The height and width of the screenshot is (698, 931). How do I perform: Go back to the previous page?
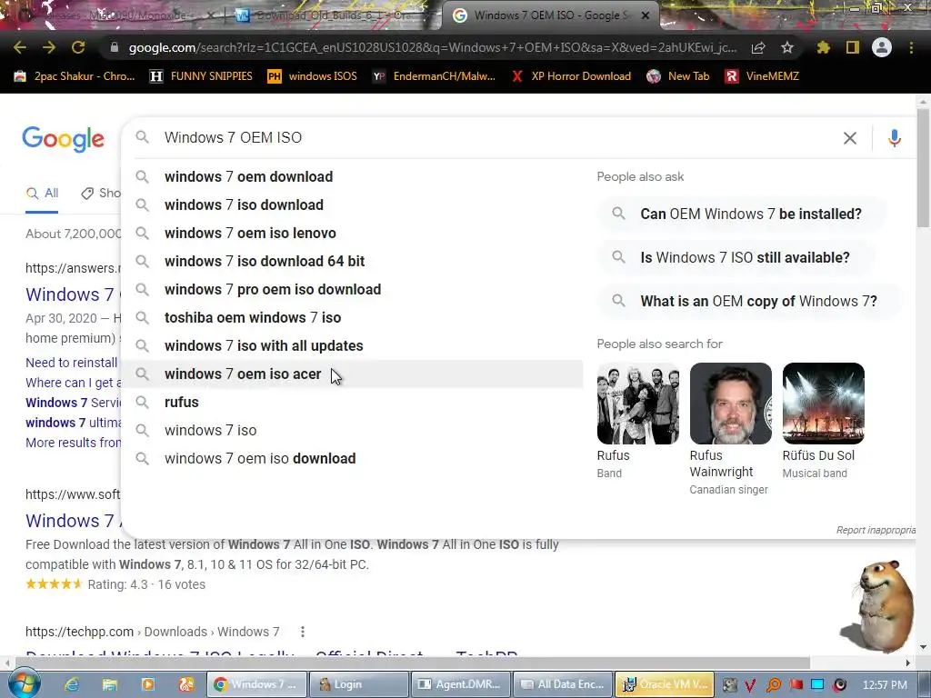point(20,47)
